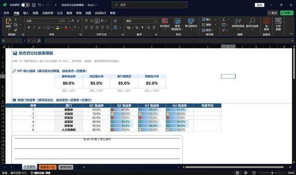Click the Add-ins (加载项) icon
The height and width of the screenshot is (175, 296).
(x=266, y=24)
